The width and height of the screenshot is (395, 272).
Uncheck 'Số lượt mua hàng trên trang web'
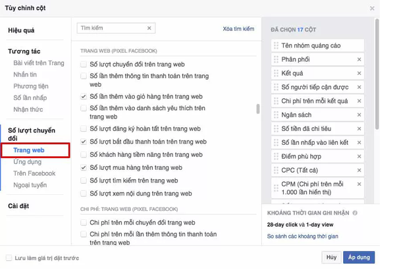pyautogui.click(x=84, y=168)
